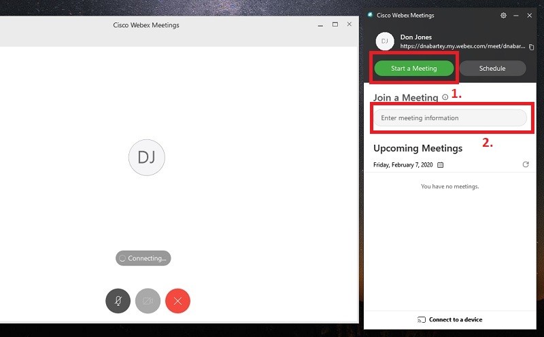544x337 pixels.
Task: Click Connect to a device
Action: [456, 319]
